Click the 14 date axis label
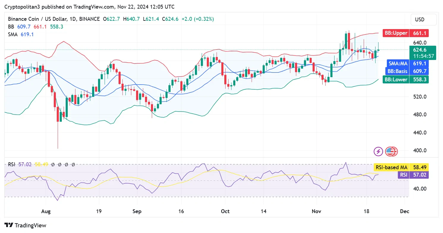The width and height of the screenshot is (443, 233). (x=264, y=211)
